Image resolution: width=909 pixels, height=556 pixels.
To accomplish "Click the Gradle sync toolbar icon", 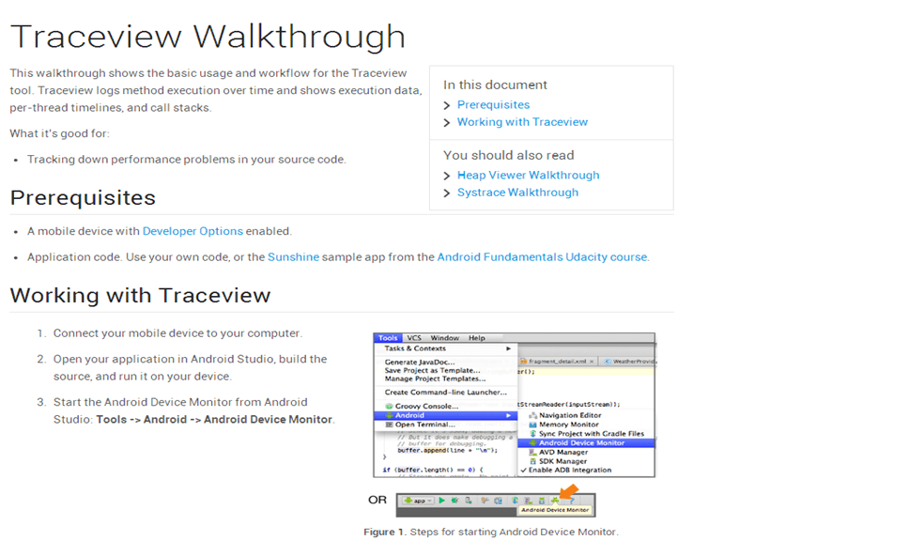I will (515, 501).
